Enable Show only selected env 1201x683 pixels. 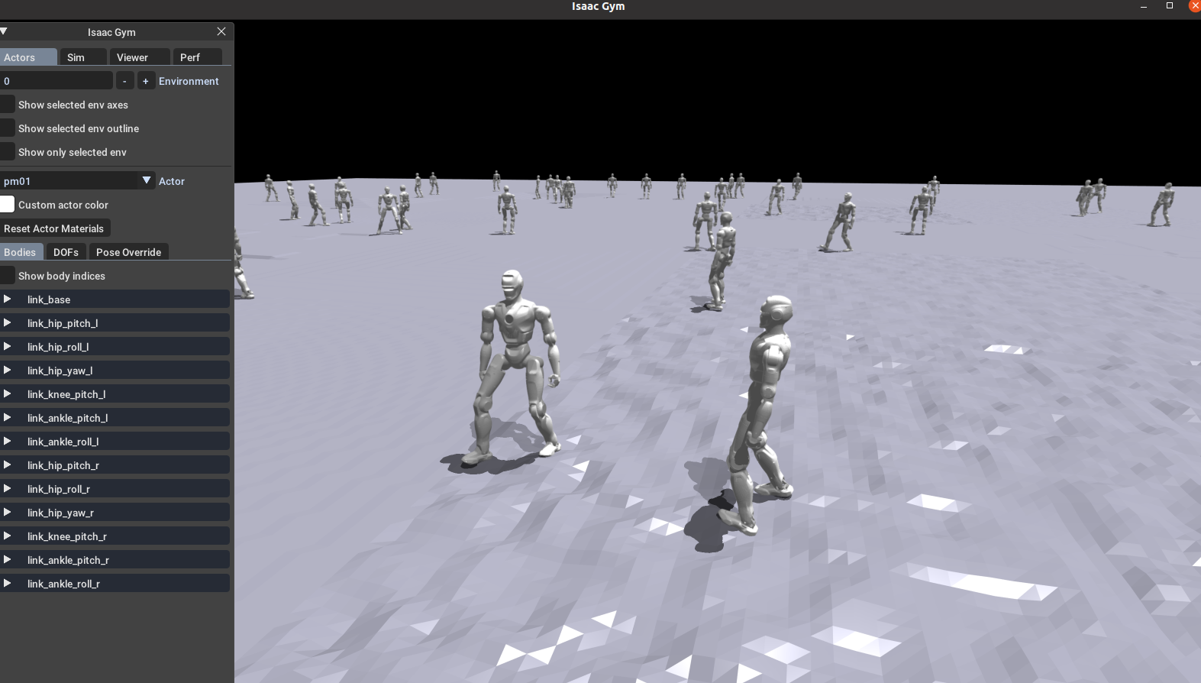pyautogui.click(x=7, y=152)
